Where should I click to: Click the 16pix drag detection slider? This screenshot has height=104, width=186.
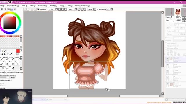point(8,77)
